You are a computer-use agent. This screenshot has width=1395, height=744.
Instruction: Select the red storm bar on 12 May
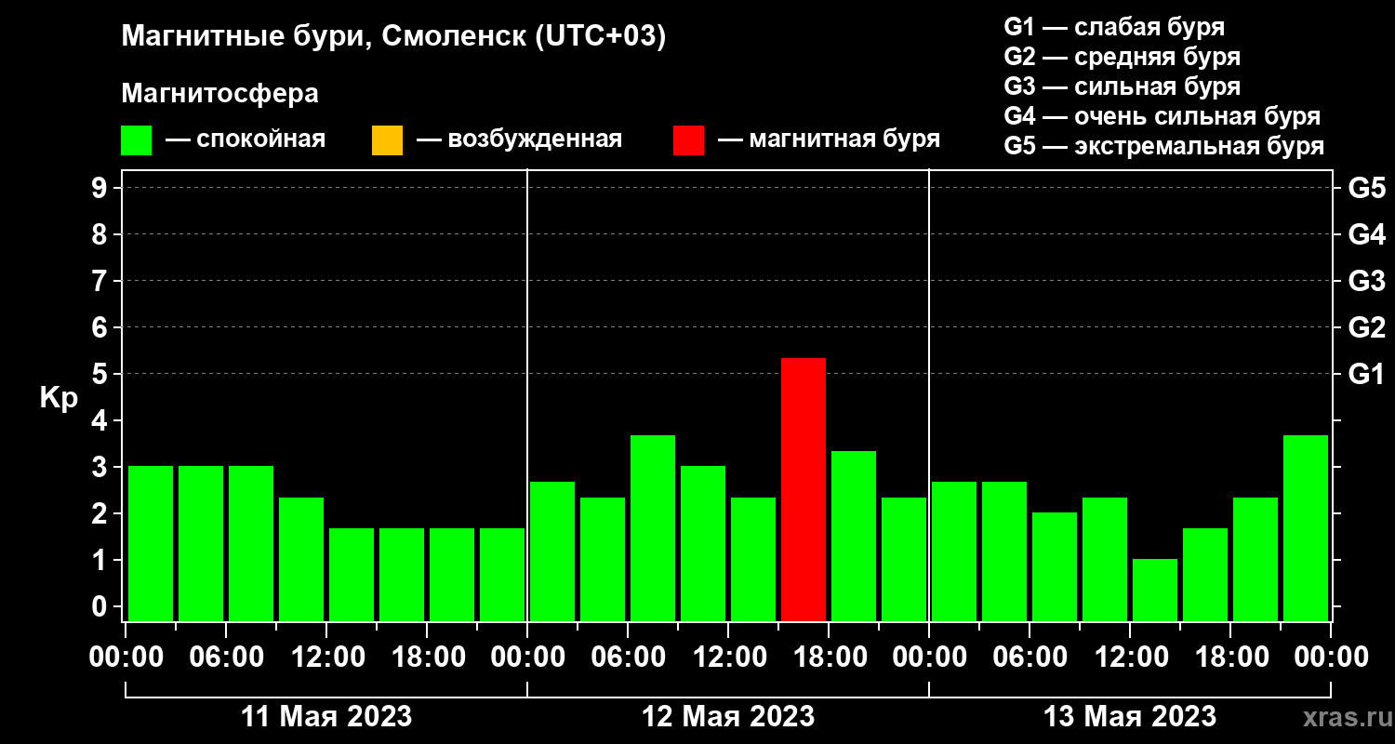coord(804,489)
